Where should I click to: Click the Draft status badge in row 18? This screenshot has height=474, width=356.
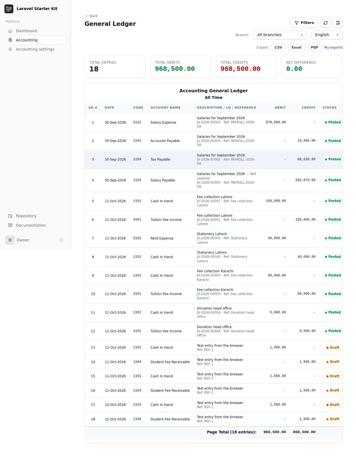tap(333, 419)
